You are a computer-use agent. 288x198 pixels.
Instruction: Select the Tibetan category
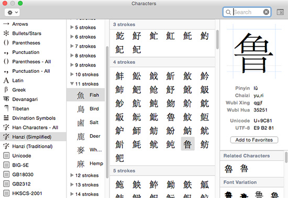[x=33, y=109]
